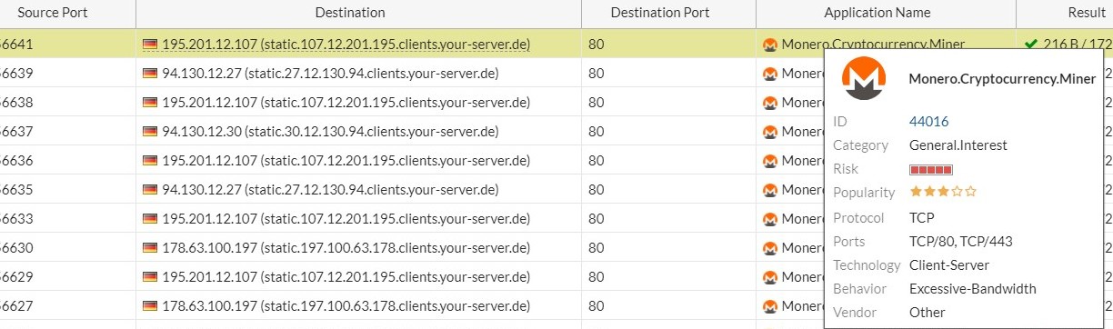
Task: Sort by the Destination Port column header
Action: point(660,13)
